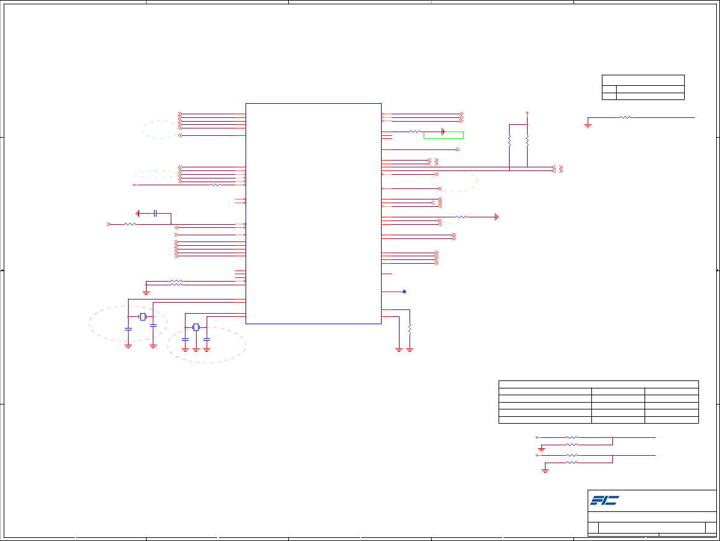
Task: Click power terminal circle above pull-up resistors
Action: [x=527, y=112]
